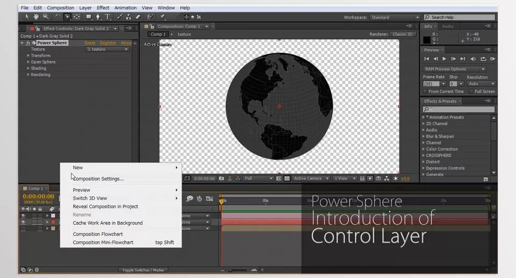Expand the Open Sphere property group
The image size is (516, 278).
[x=28, y=62]
